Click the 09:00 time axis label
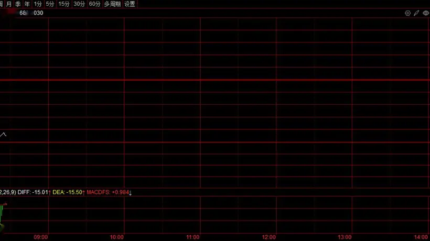 tap(40, 237)
